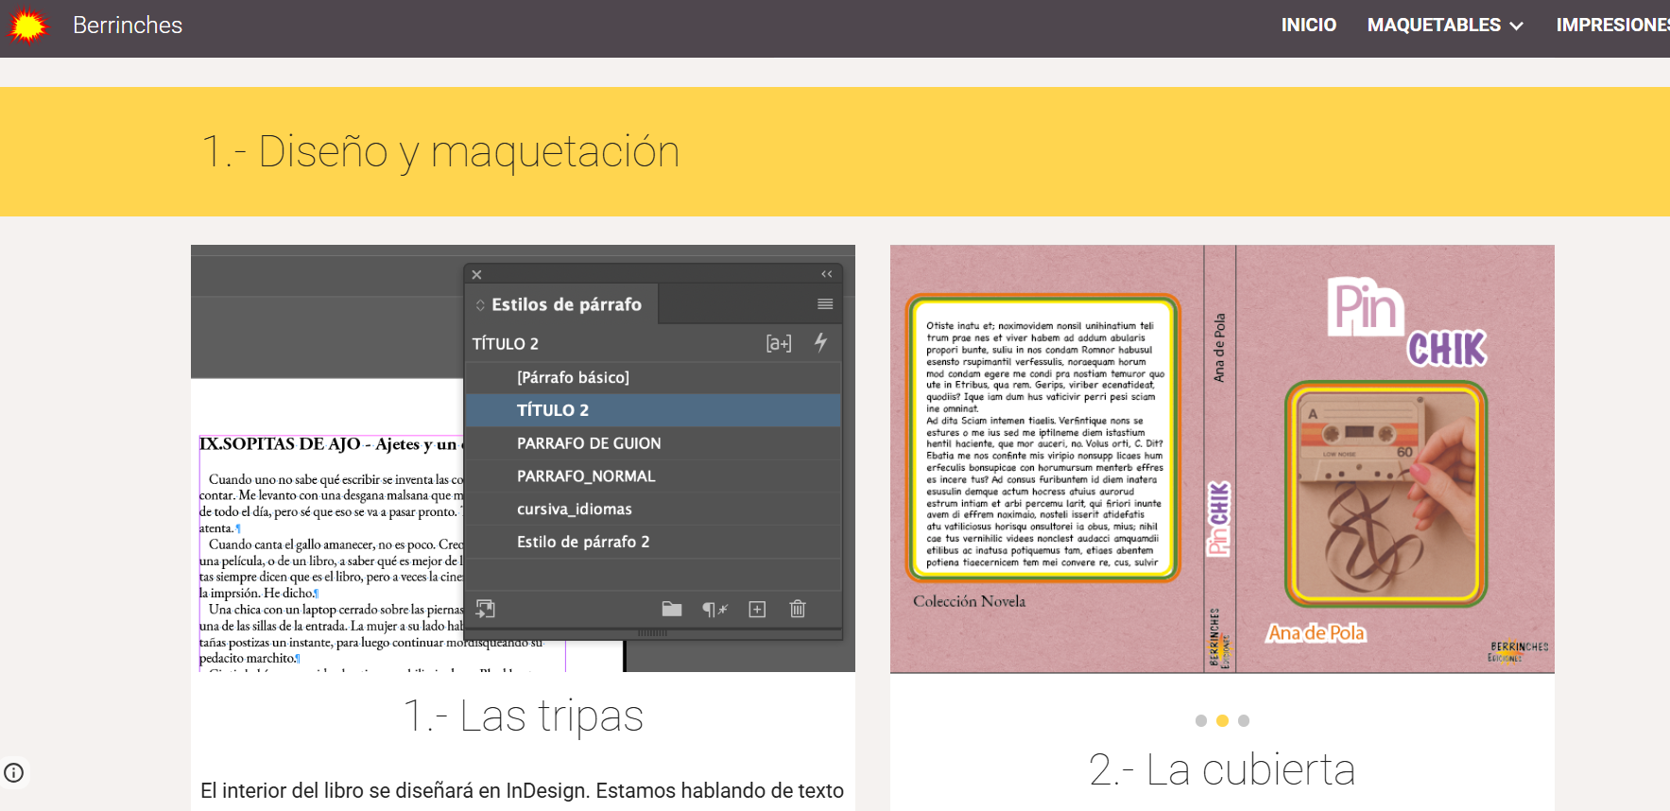This screenshot has width=1670, height=811.
Task: Click the panel menu hamburger icon
Action: coord(824,304)
